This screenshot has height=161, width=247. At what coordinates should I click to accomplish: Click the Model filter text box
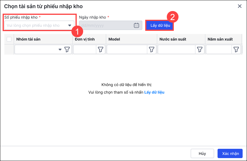[127, 50]
